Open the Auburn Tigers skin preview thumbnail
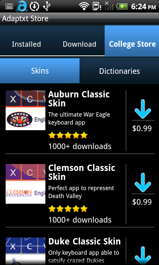The height and width of the screenshot is (265, 159). [x=26, y=110]
